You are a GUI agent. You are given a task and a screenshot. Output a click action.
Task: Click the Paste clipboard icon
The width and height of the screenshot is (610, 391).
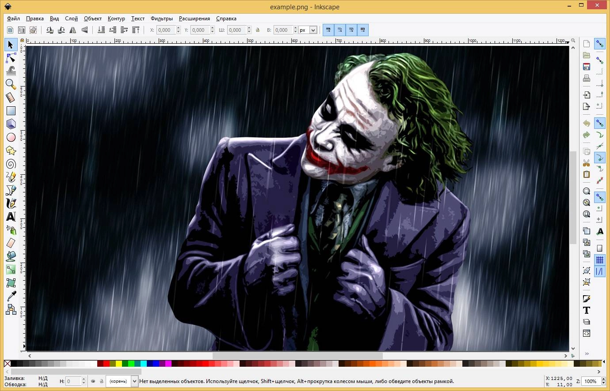(587, 174)
